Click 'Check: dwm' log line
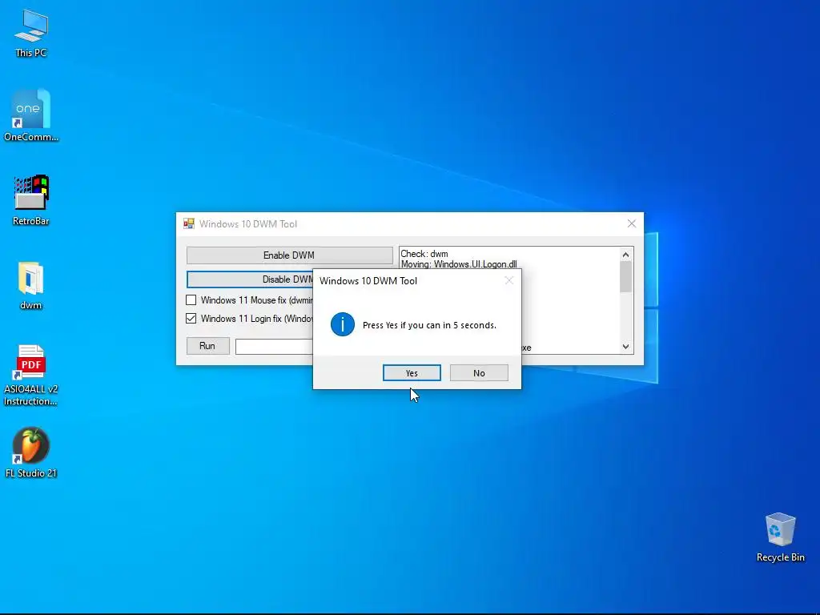Screen dimensions: 820x615 [424, 254]
